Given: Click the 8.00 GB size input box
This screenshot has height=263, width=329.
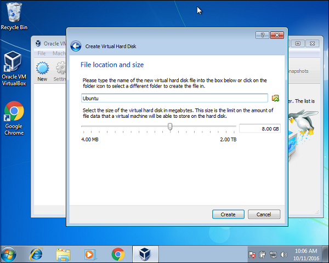Looking at the screenshot, I should 260,129.
